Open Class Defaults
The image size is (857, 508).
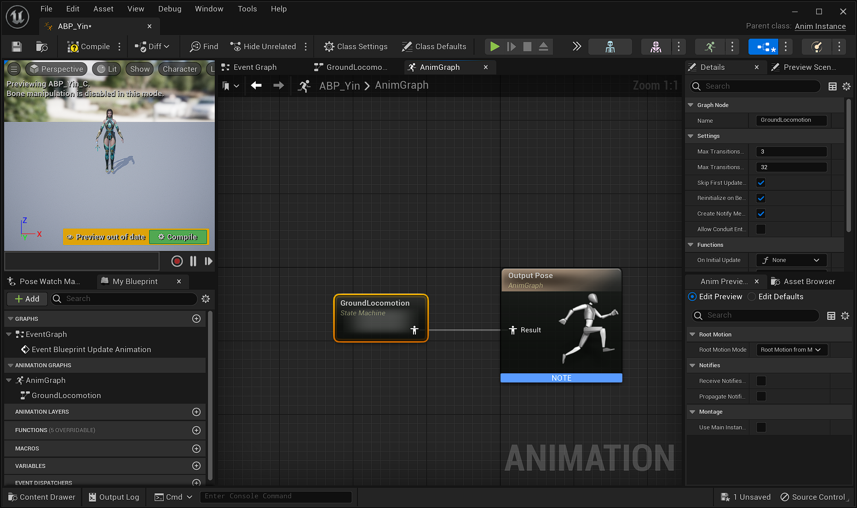434,46
